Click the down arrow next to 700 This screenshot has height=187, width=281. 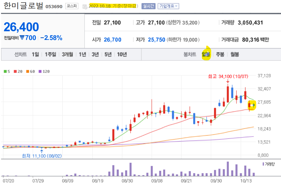pyautogui.click(x=22, y=38)
